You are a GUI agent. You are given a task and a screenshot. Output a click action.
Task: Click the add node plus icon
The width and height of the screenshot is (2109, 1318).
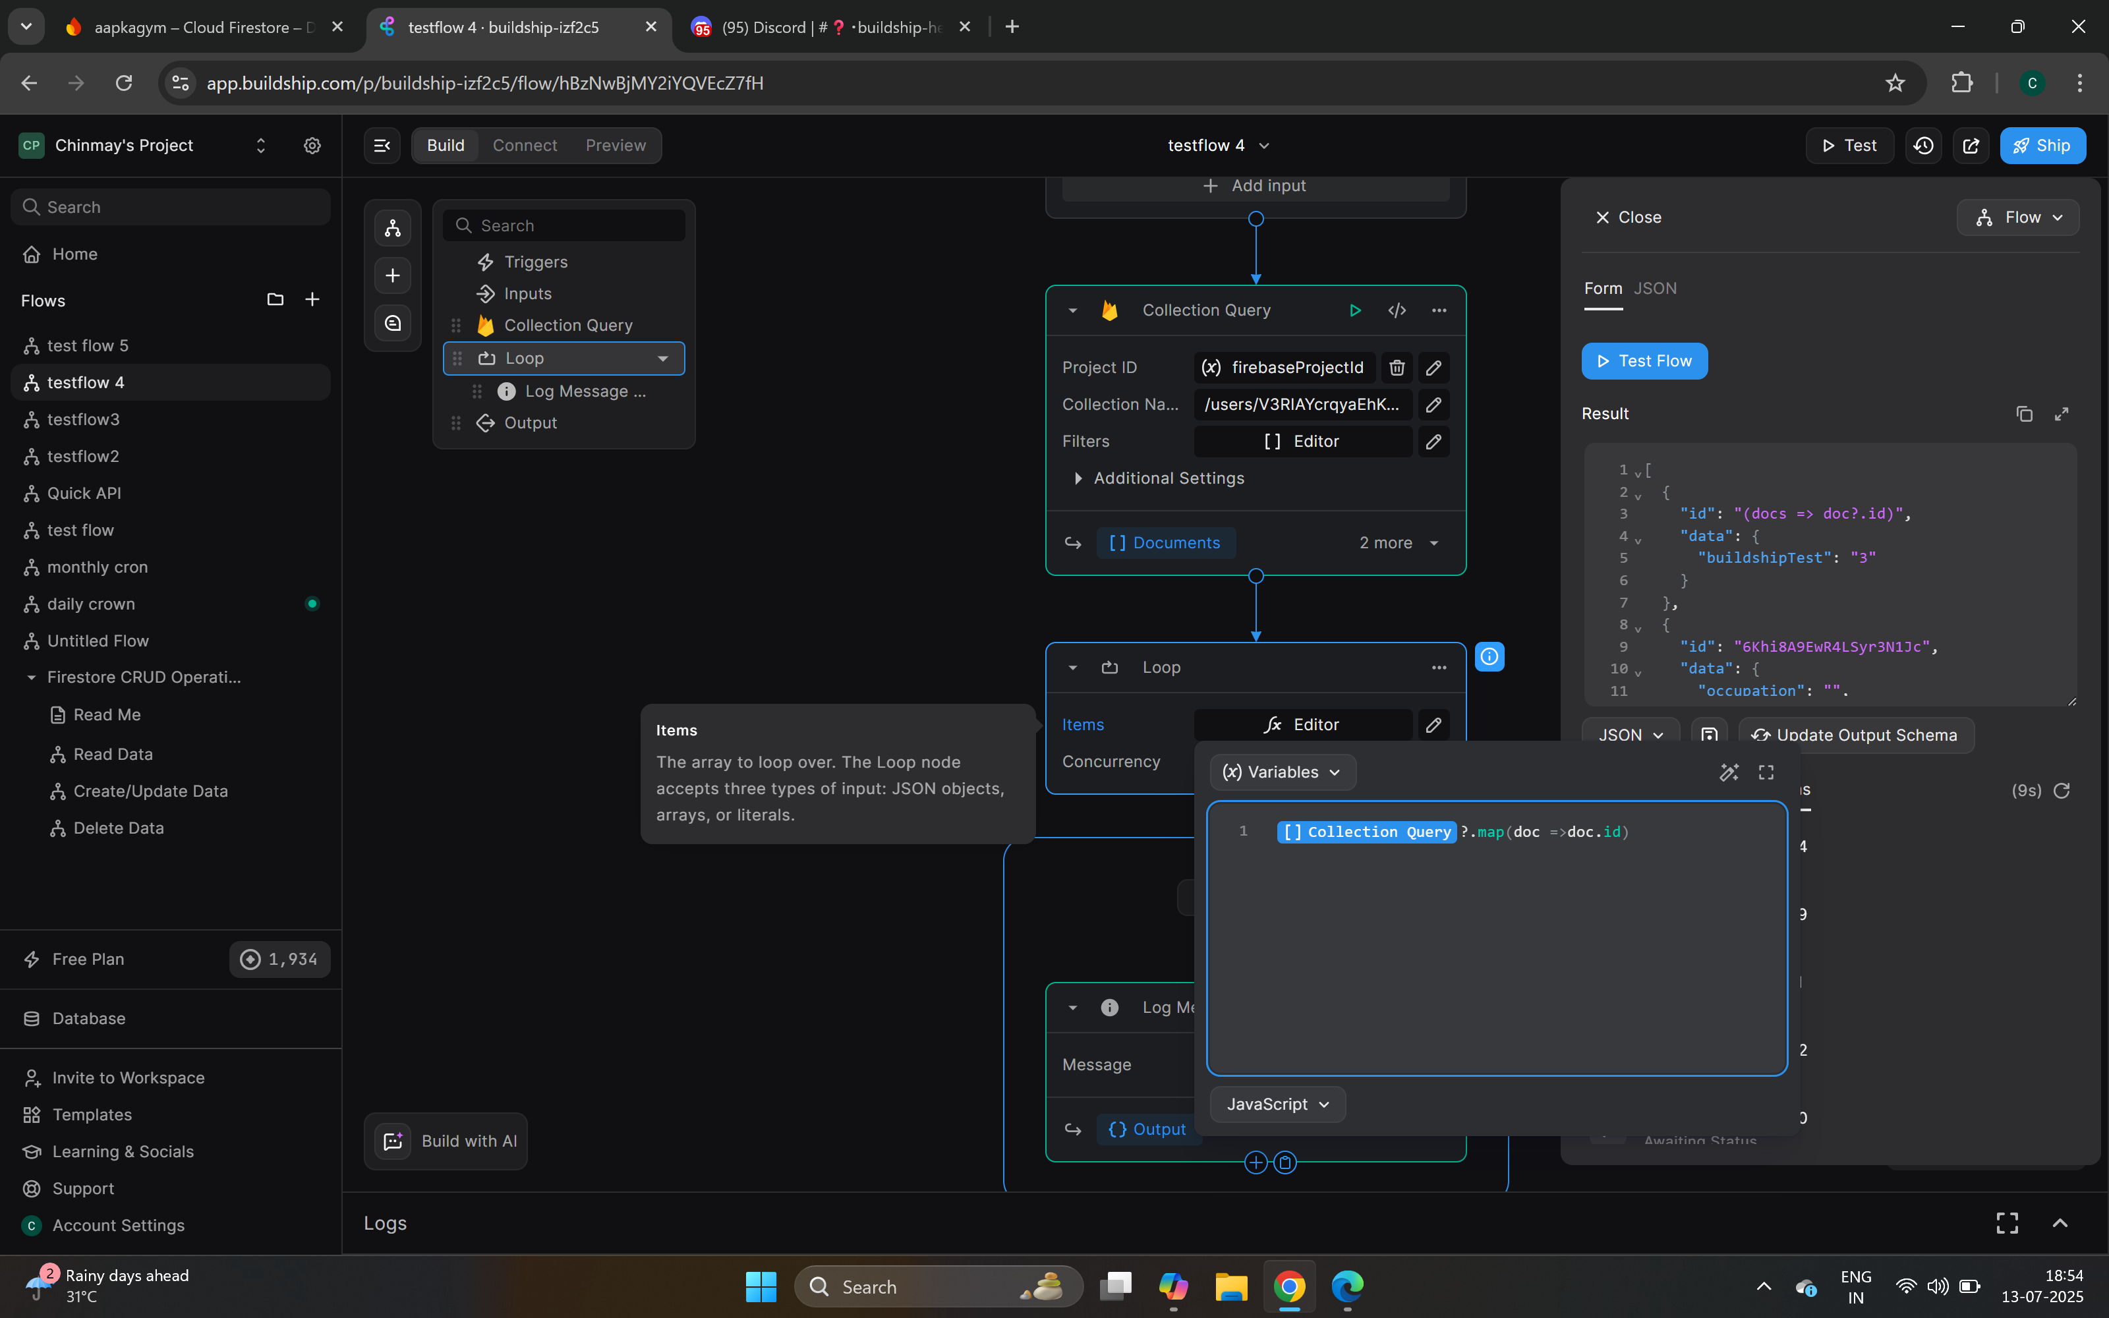coord(393,275)
